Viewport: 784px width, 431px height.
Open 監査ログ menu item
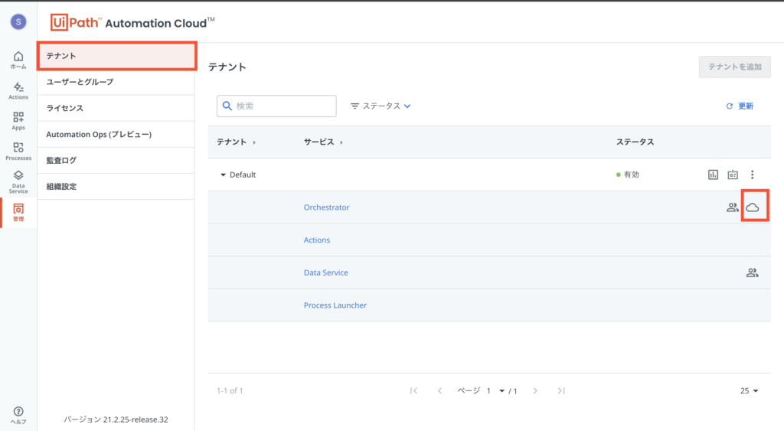tap(116, 161)
